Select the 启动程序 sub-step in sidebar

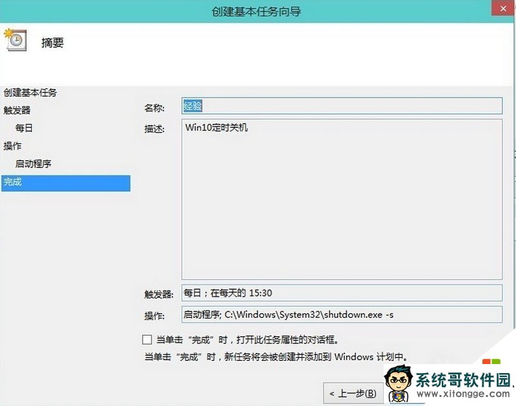pos(33,163)
